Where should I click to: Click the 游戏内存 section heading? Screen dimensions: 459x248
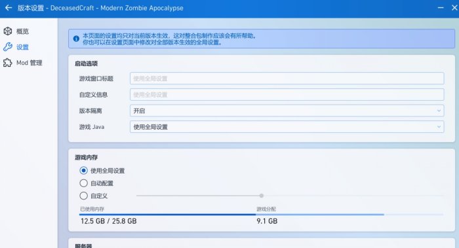point(86,158)
